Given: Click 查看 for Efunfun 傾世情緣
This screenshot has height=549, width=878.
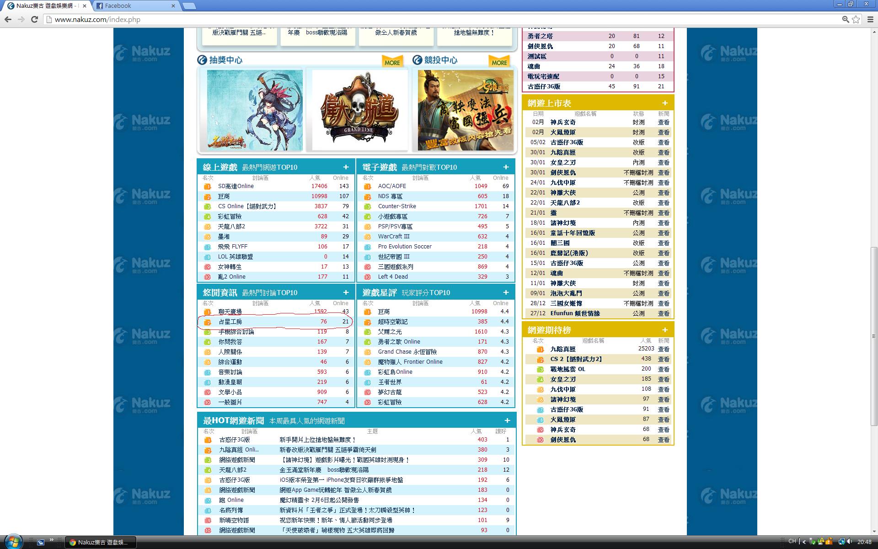Looking at the screenshot, I should [664, 313].
